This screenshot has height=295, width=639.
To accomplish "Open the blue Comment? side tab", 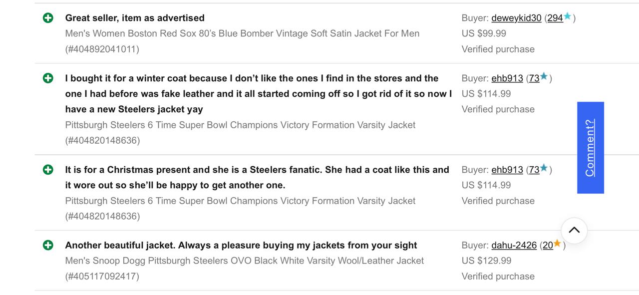I will pos(590,148).
